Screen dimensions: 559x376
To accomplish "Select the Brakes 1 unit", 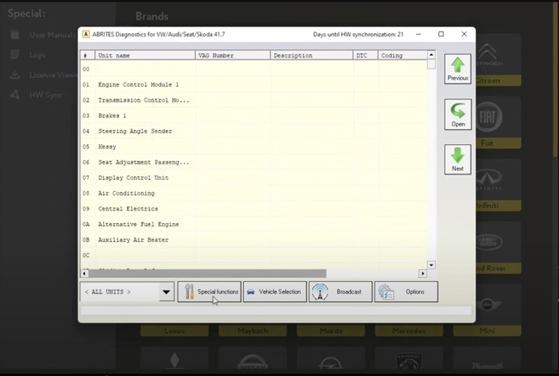I will (x=254, y=115).
